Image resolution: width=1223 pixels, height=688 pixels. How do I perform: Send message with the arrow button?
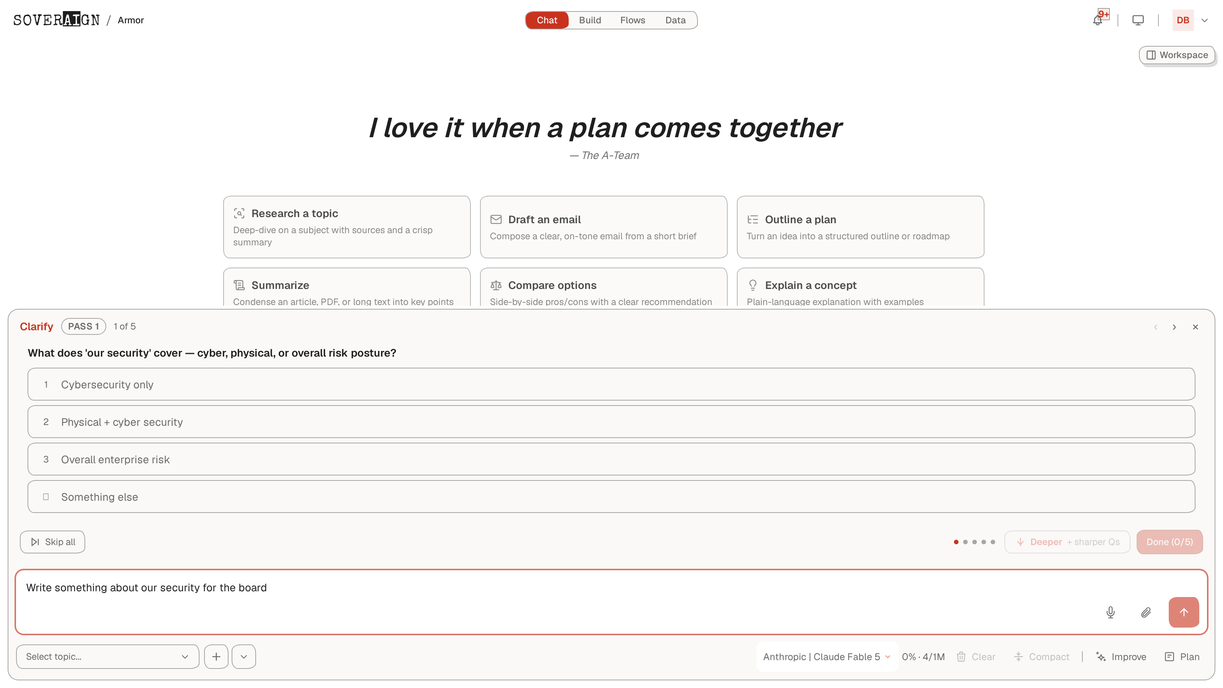pyautogui.click(x=1184, y=612)
